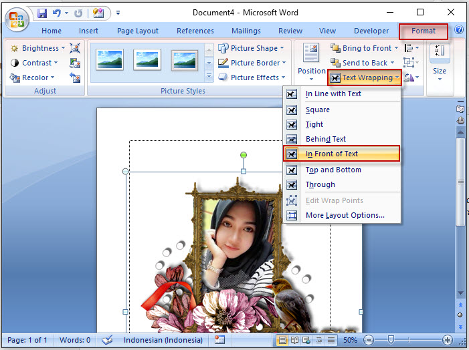Choose Through text wrapping
Screen dimensions: 469x350
tap(342, 184)
